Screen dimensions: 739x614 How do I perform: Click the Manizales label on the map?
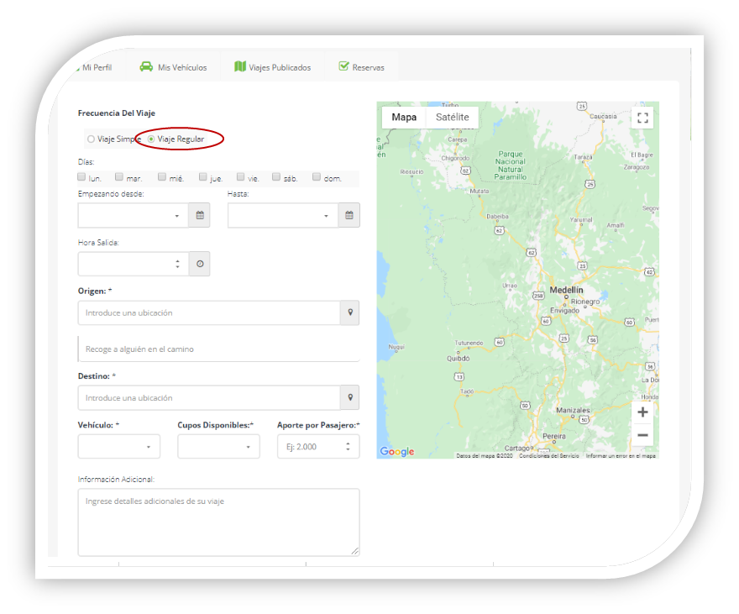[573, 410]
